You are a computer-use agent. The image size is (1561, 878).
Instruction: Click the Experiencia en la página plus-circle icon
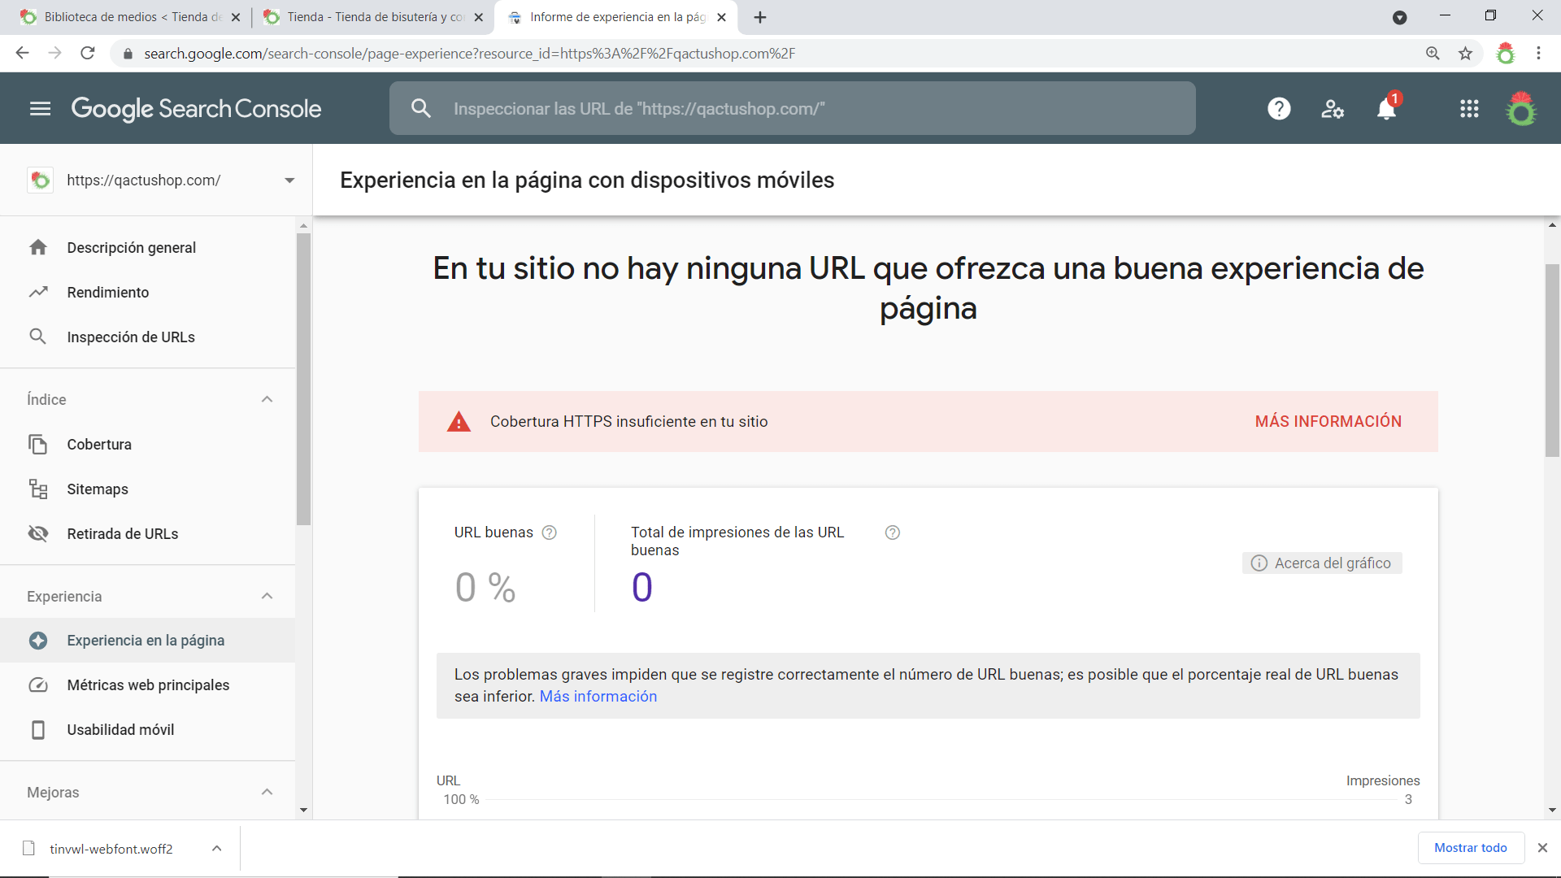[38, 640]
